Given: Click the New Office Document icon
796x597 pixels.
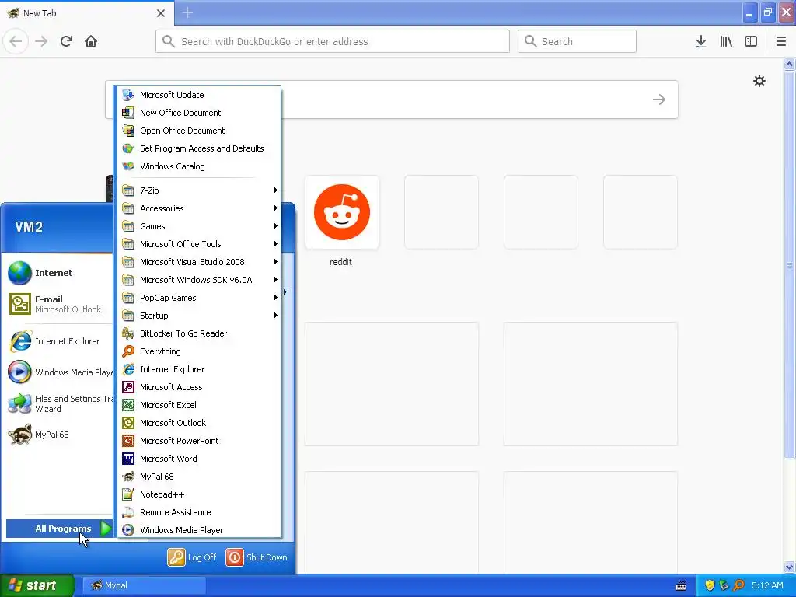Looking at the screenshot, I should (128, 113).
